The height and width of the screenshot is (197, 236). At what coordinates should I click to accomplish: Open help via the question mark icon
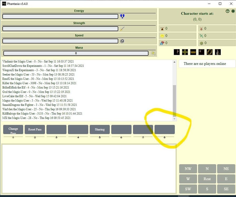click(x=228, y=11)
